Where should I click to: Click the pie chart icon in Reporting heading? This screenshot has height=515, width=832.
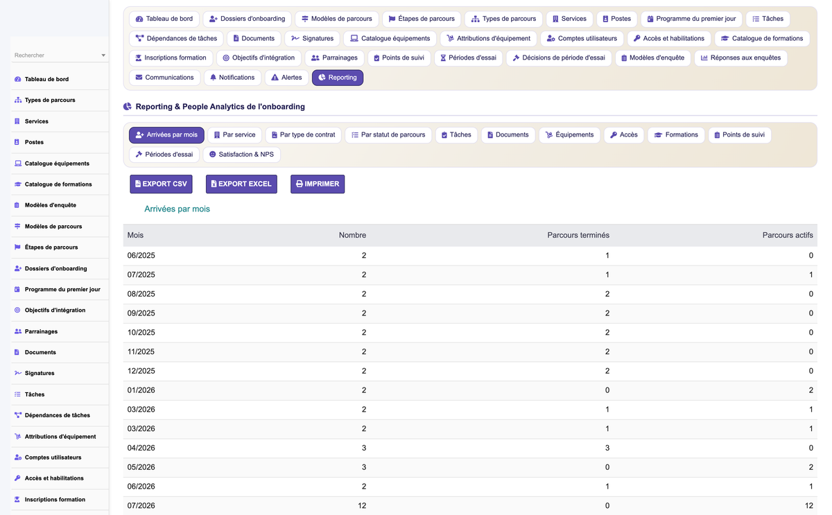point(128,107)
